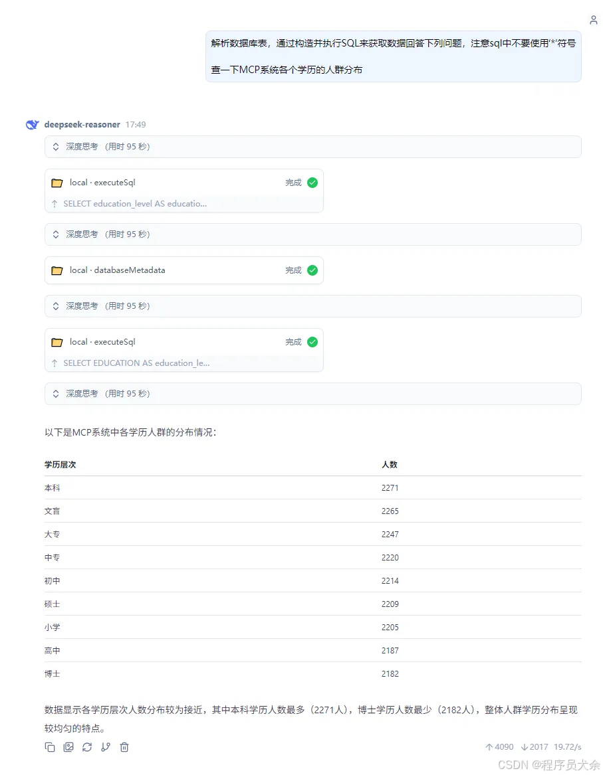
Task: Click the green check on the first executeSql call
Action: [x=312, y=183]
